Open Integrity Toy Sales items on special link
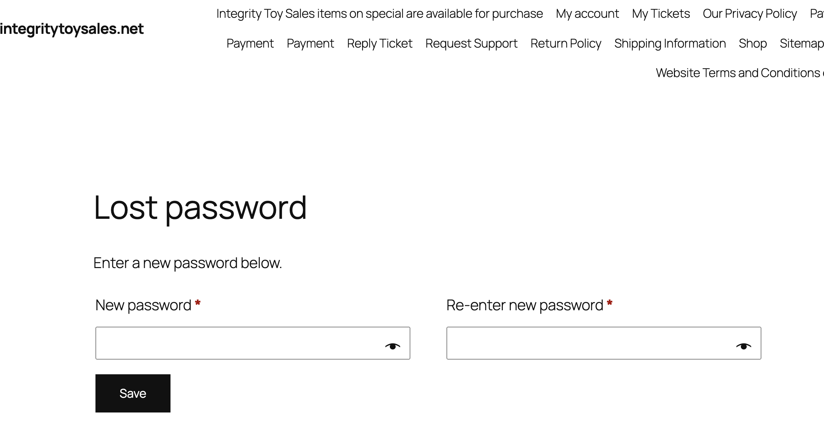Screen dimensions: 824x447 (x=380, y=14)
